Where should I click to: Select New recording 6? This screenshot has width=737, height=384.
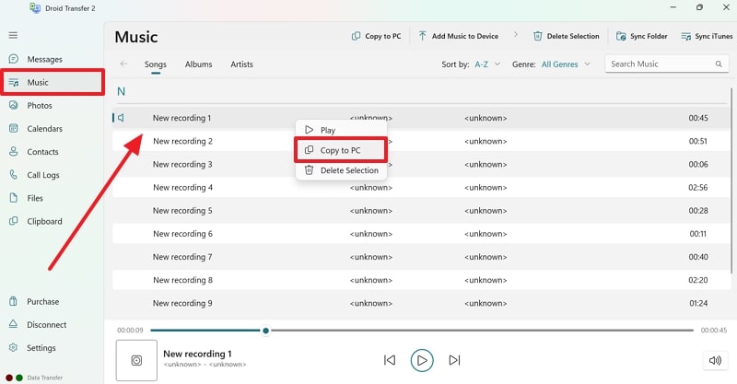(421, 234)
